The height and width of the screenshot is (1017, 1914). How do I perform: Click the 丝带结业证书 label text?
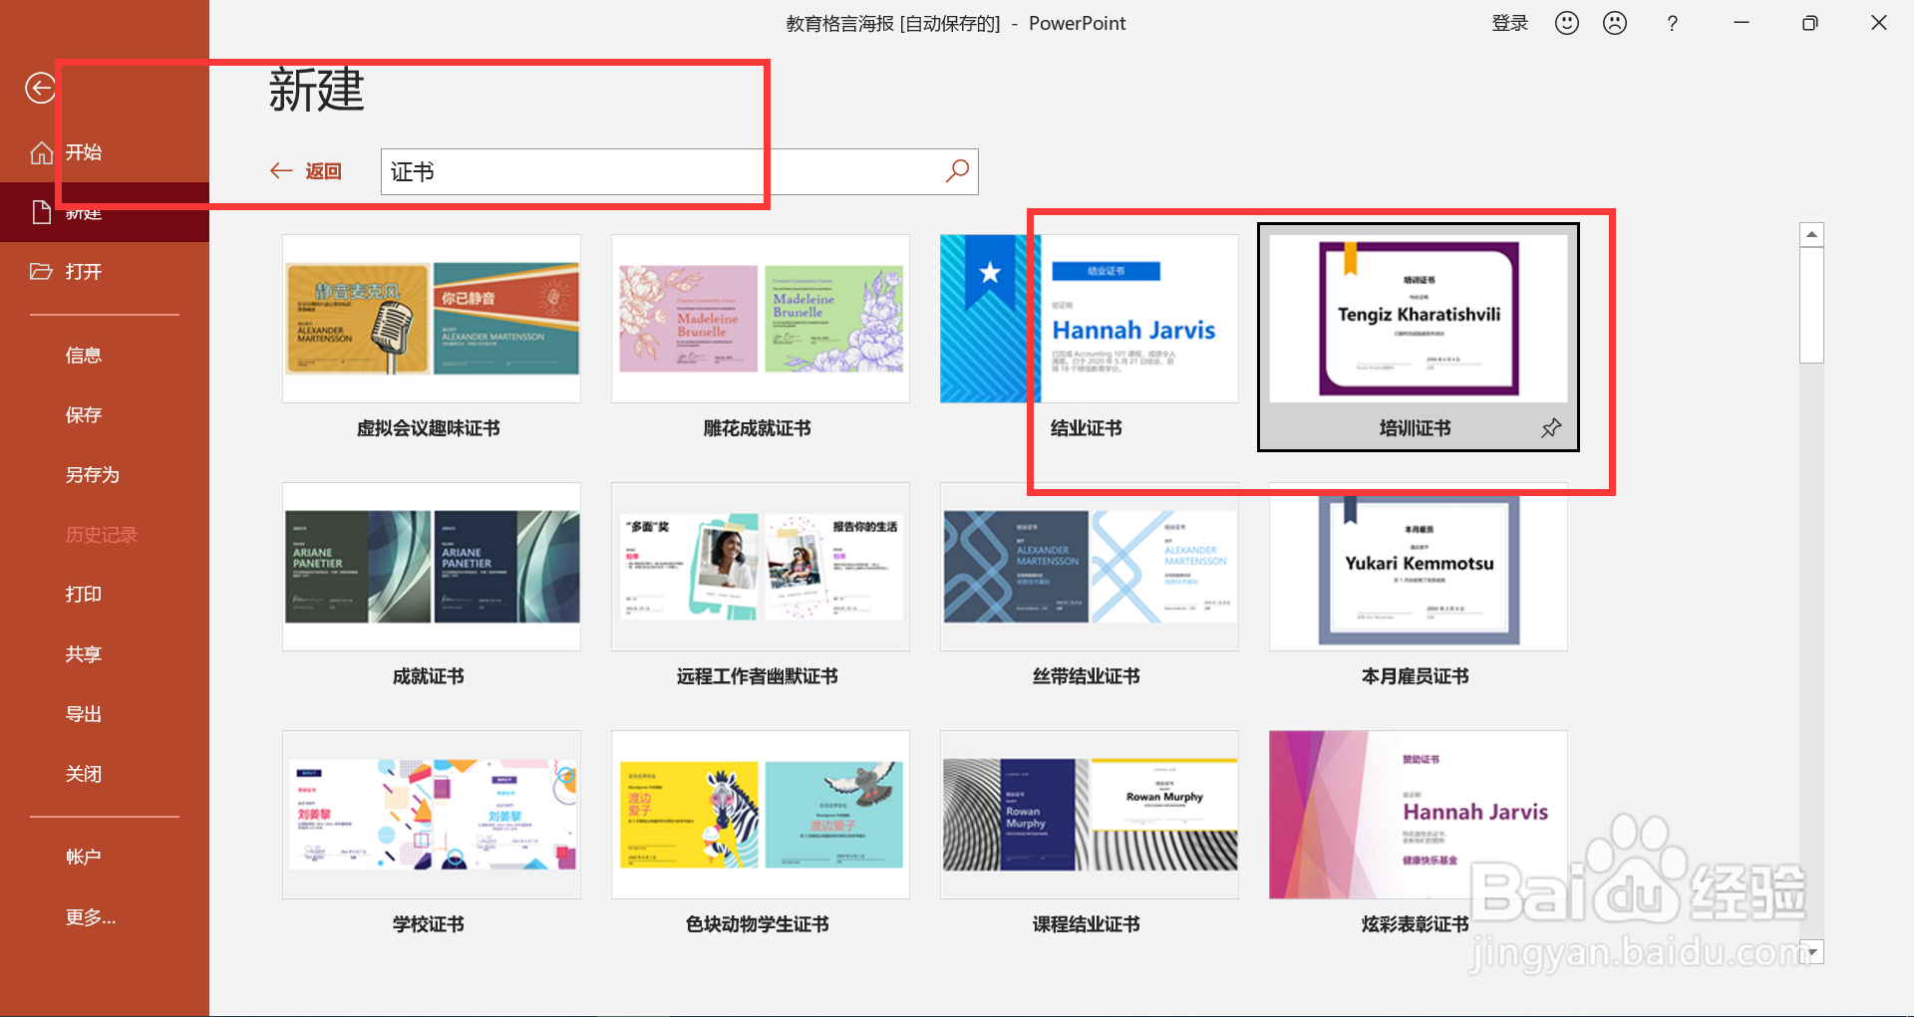1087,676
